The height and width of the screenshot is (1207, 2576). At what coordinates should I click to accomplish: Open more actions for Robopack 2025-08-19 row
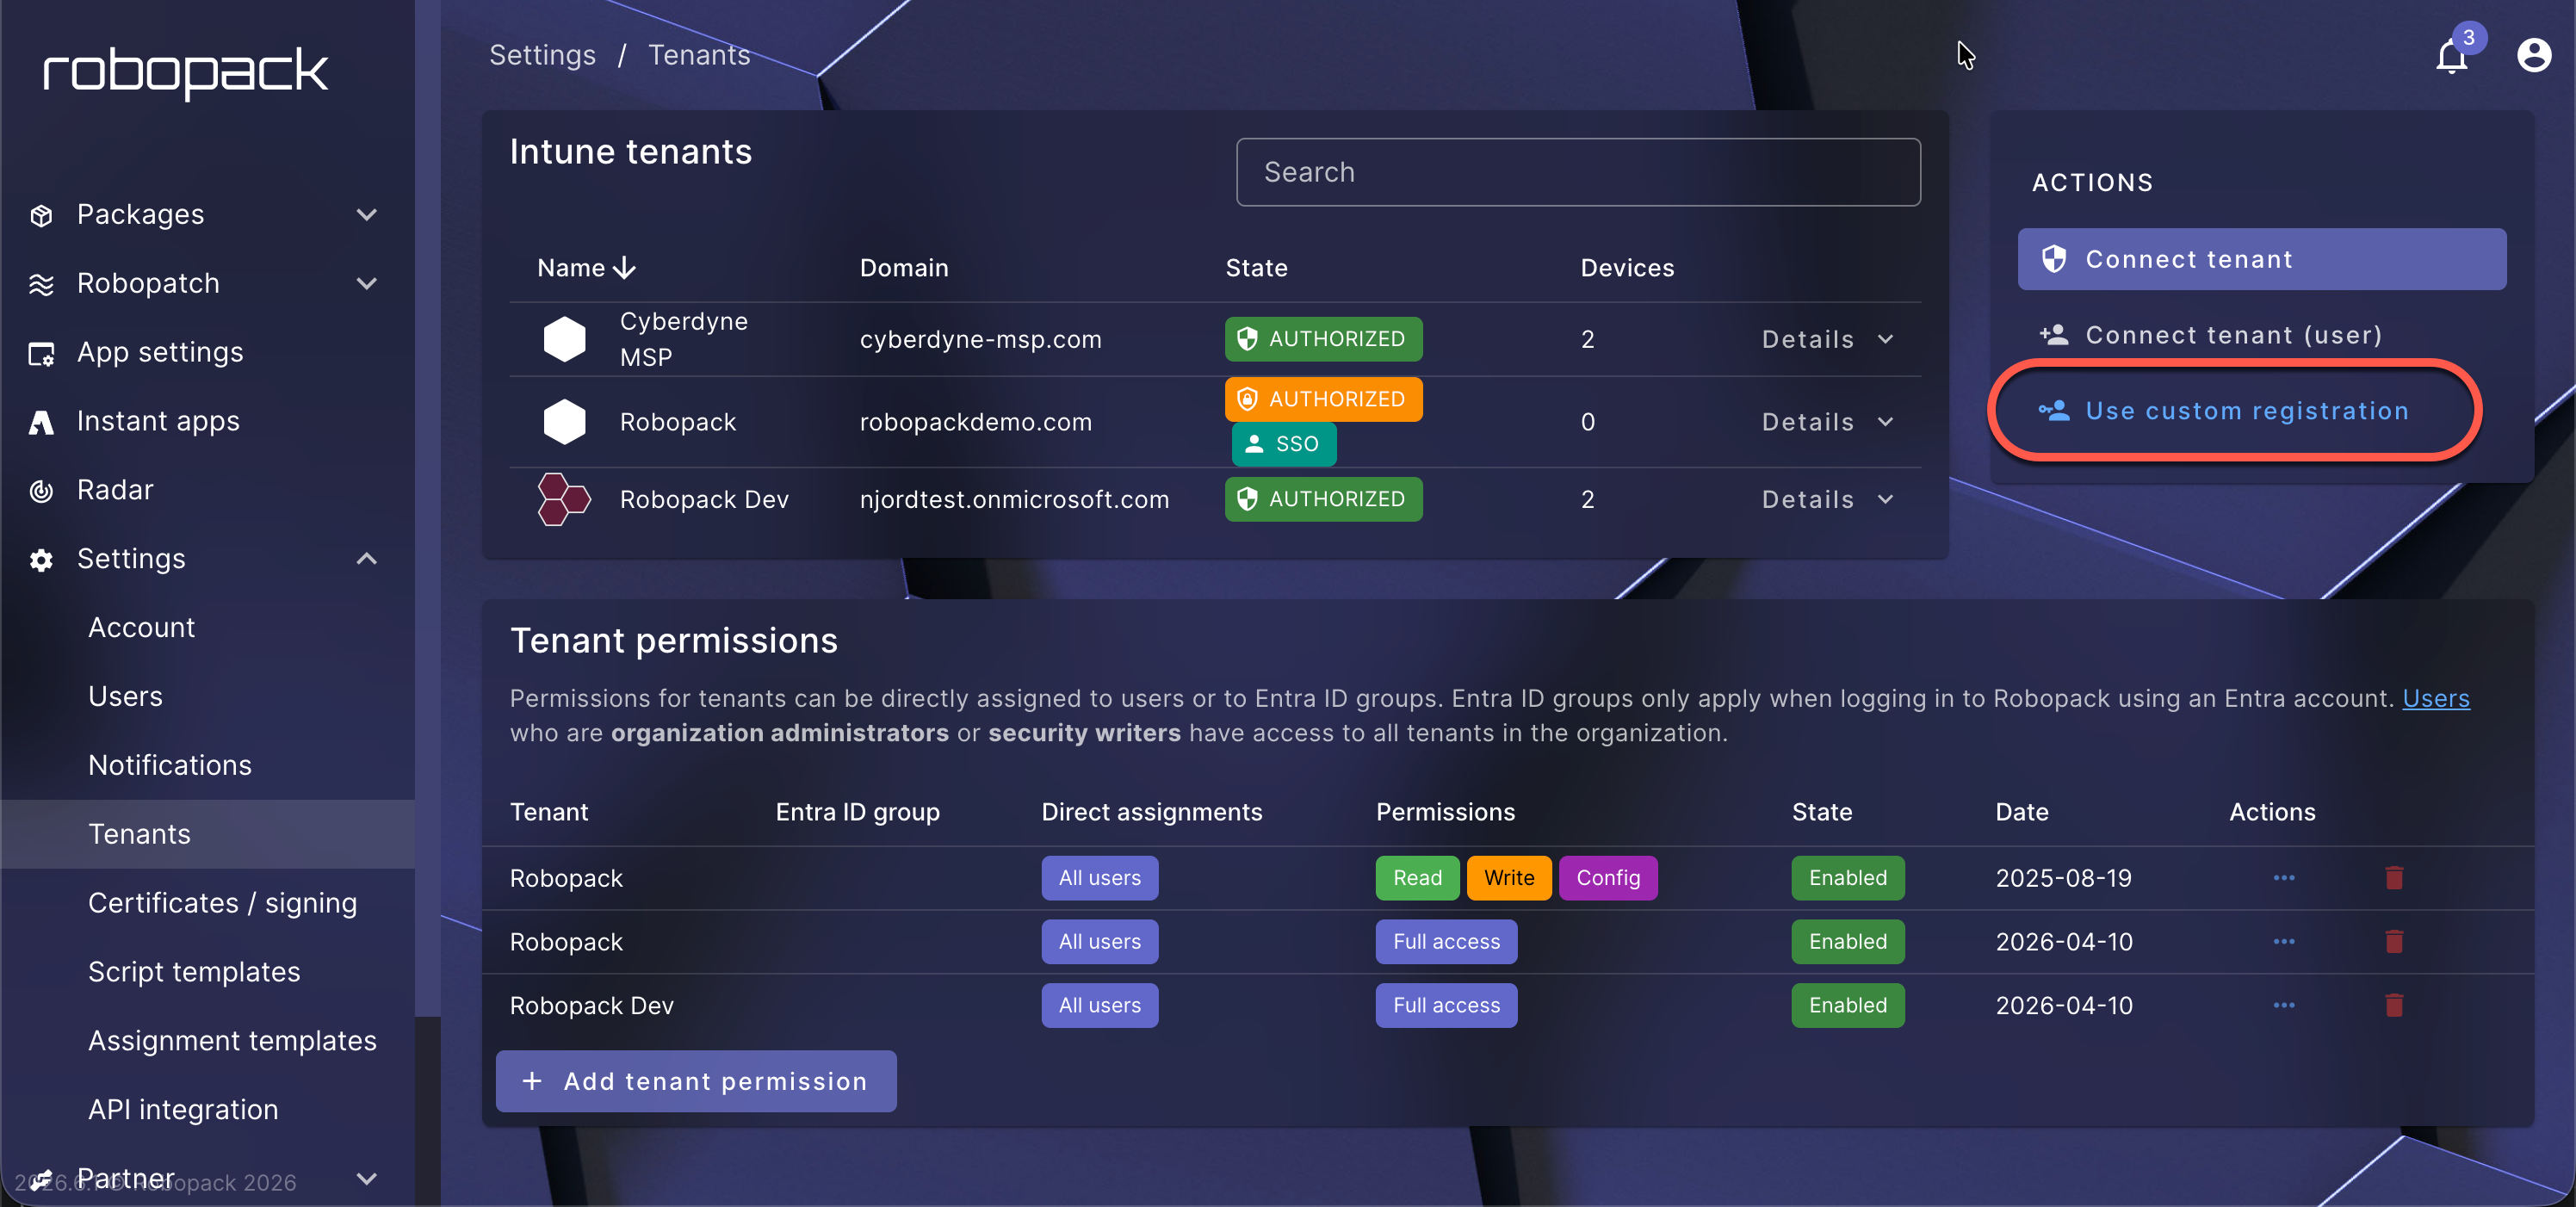tap(2283, 878)
